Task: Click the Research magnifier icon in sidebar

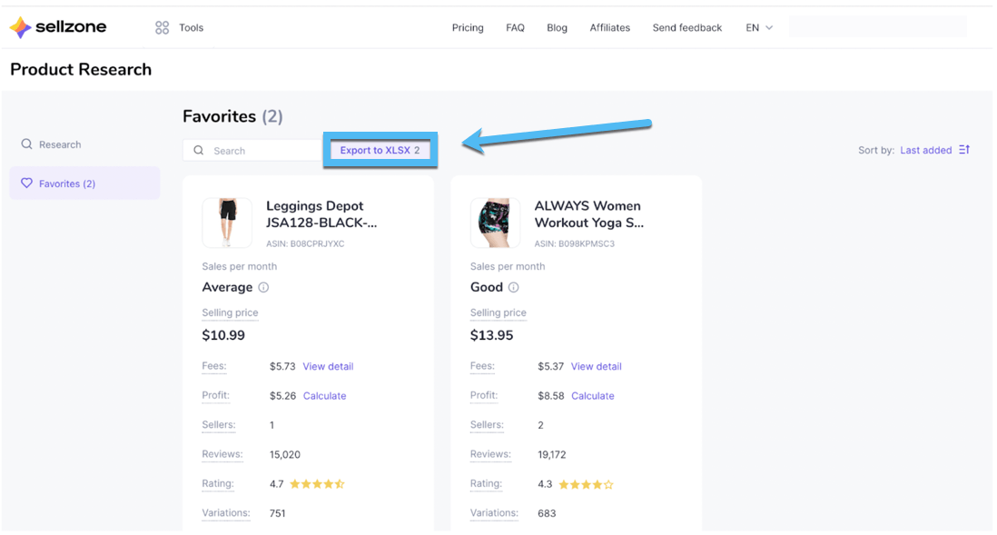Action: tap(27, 144)
